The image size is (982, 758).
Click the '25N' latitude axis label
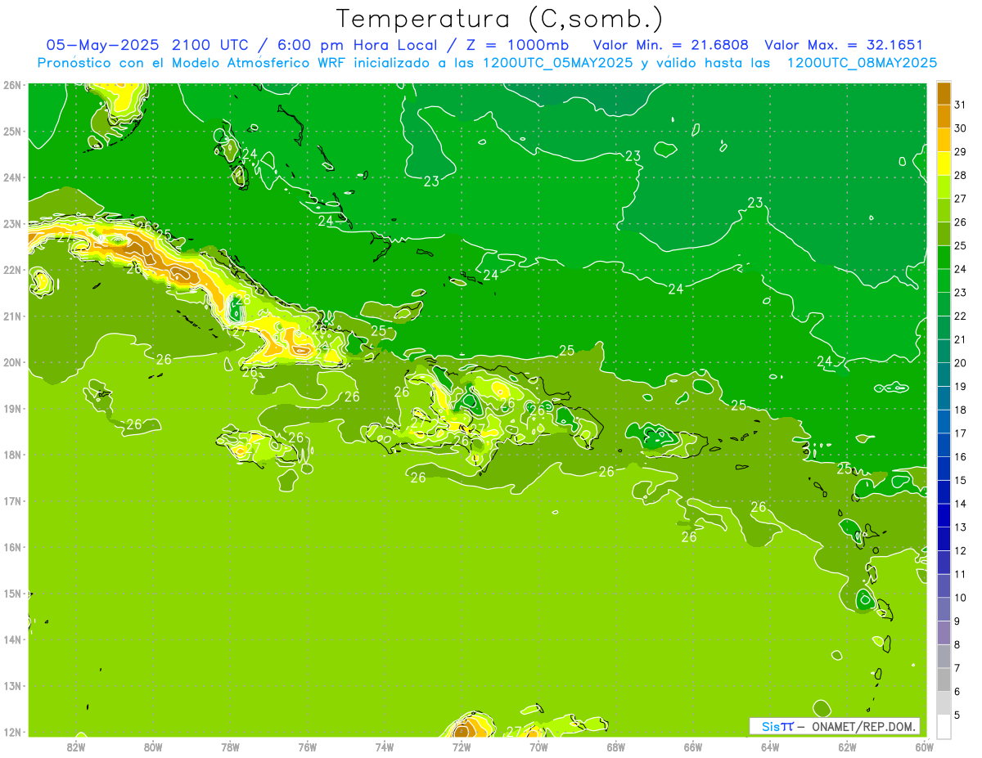tap(12, 131)
